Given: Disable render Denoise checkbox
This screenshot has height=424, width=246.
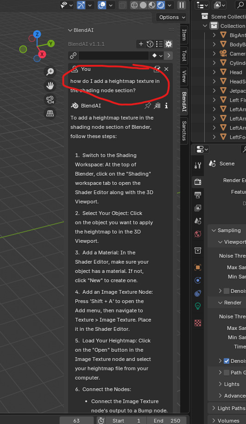Looking at the screenshot, I should [x=227, y=361].
